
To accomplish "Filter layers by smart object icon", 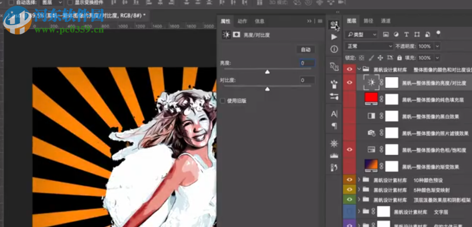I will 427,35.
